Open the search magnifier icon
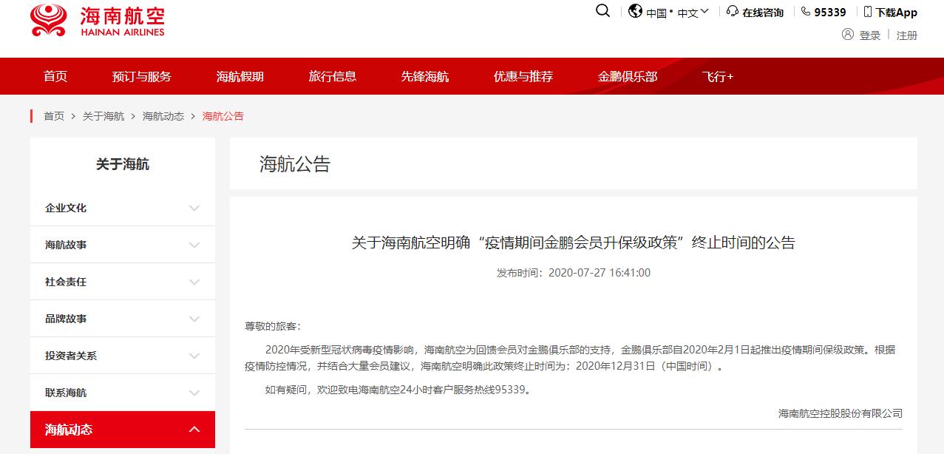Screen dimensions: 944x454 coord(602,12)
